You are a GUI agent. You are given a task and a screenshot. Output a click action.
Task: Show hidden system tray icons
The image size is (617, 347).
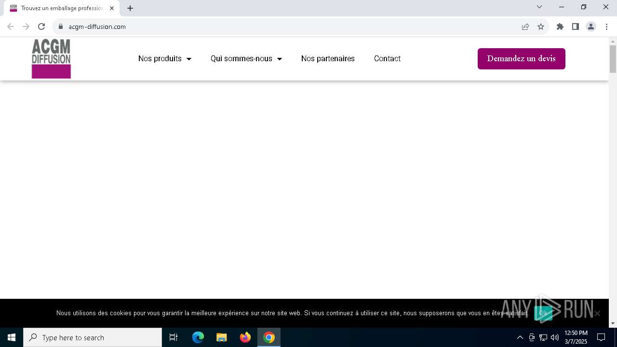[x=520, y=337]
